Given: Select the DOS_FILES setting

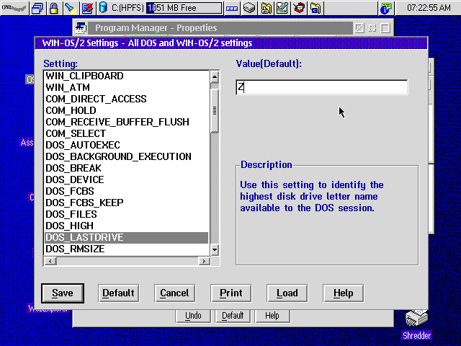Looking at the screenshot, I should pos(127,214).
